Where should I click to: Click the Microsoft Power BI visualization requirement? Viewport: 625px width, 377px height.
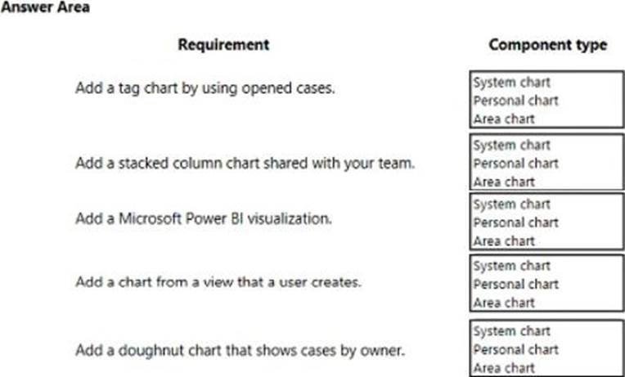click(203, 219)
